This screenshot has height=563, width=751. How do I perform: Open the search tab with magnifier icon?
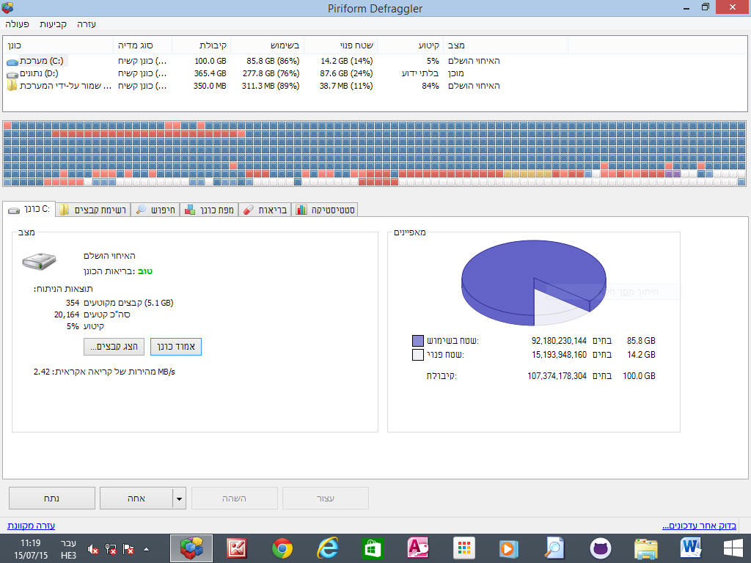155,210
